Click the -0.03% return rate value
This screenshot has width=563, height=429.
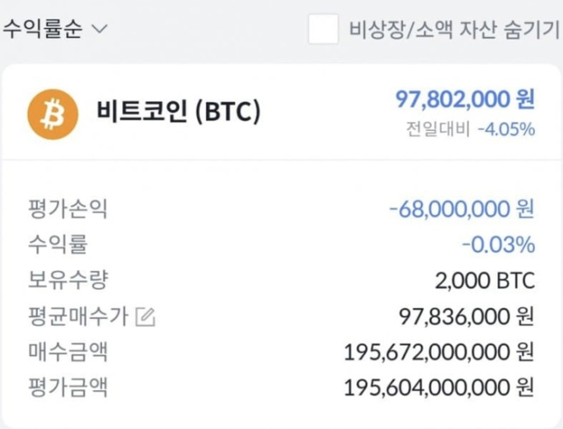(498, 244)
